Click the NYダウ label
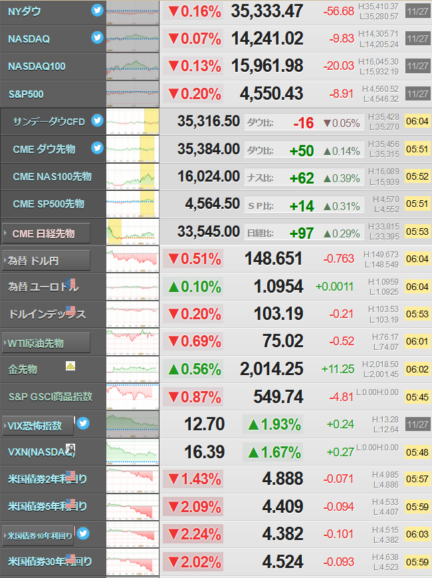This screenshot has height=578, width=432. 25,11
